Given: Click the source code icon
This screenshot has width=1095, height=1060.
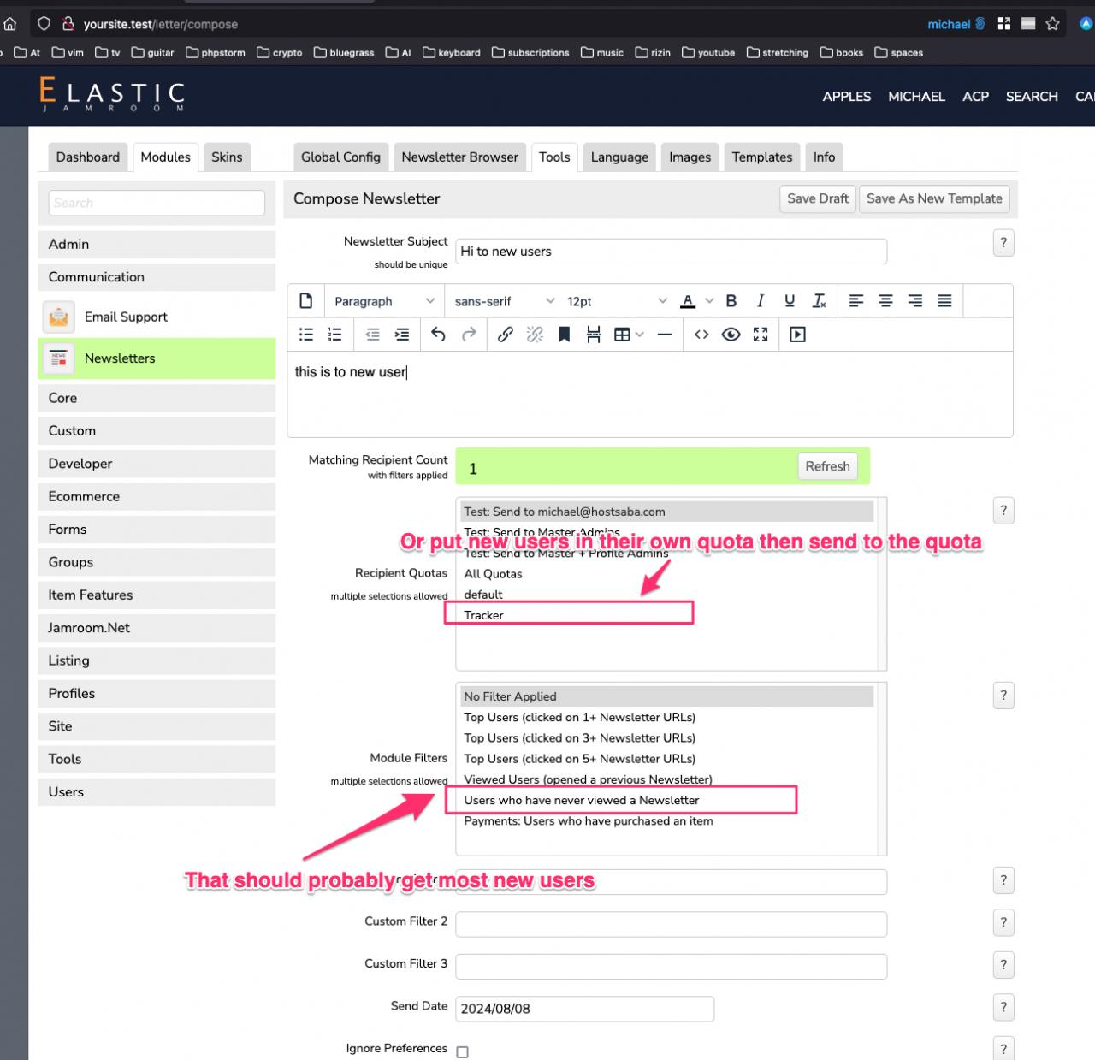Looking at the screenshot, I should [701, 335].
